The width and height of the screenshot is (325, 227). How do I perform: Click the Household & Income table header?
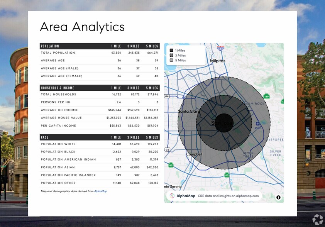(58, 88)
